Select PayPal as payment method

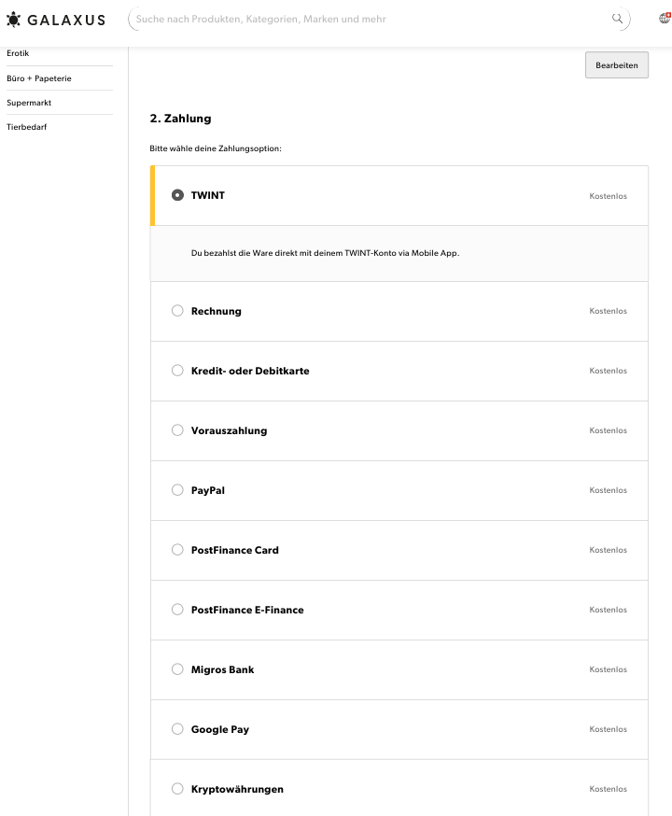[x=177, y=490]
